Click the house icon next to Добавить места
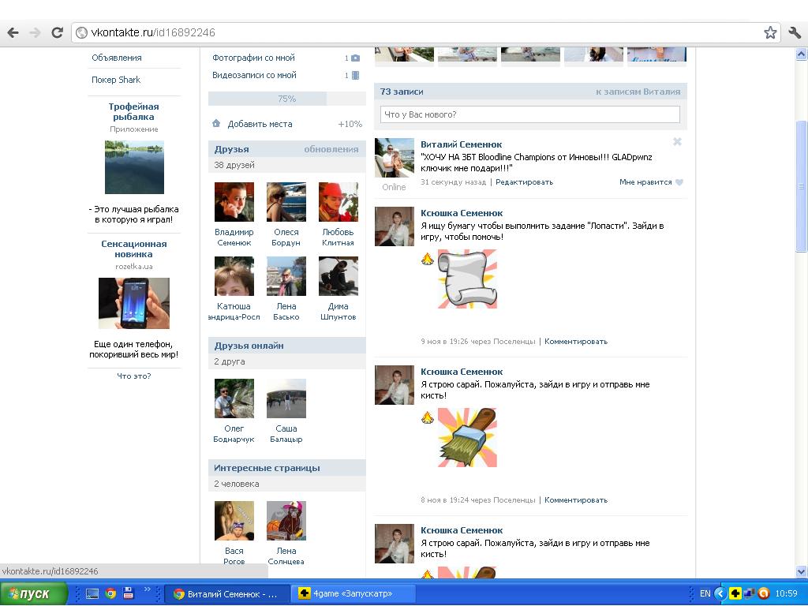 pos(216,124)
